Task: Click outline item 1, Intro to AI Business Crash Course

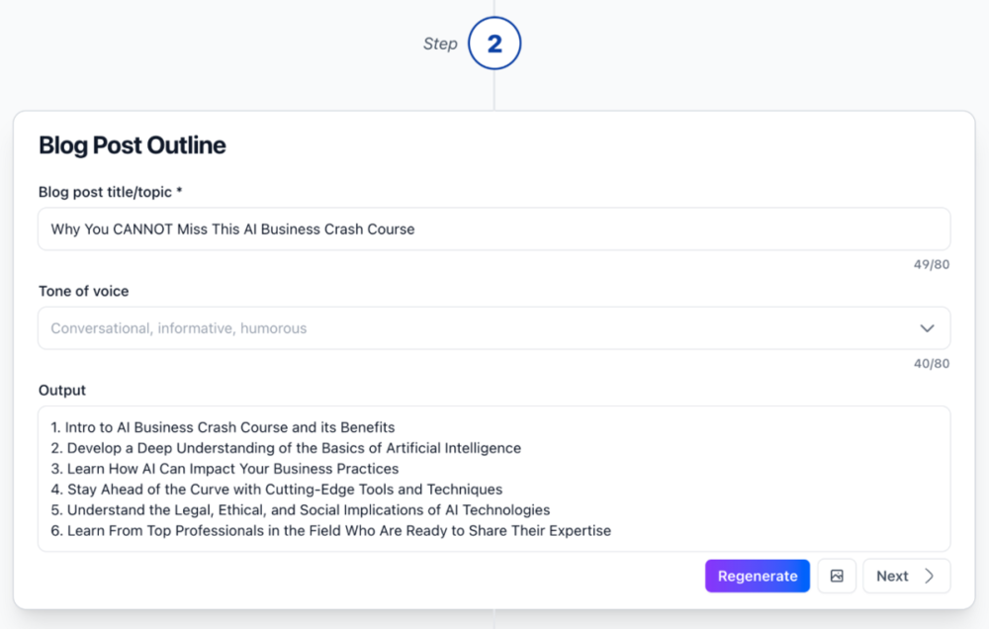Action: (224, 427)
